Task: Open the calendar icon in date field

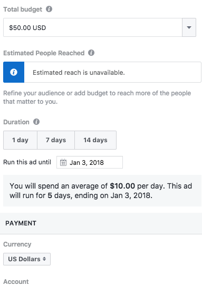Action: (63, 162)
